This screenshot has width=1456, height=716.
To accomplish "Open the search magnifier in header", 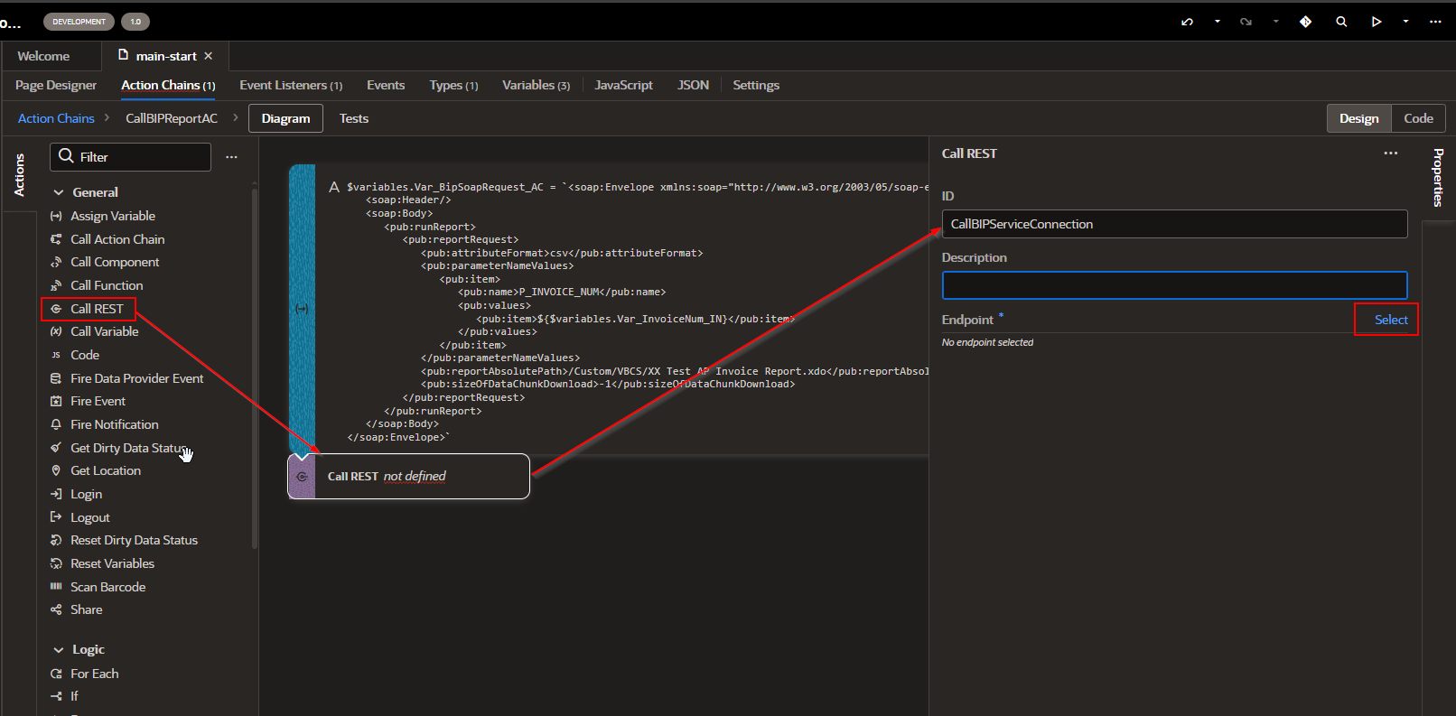I will [1341, 22].
